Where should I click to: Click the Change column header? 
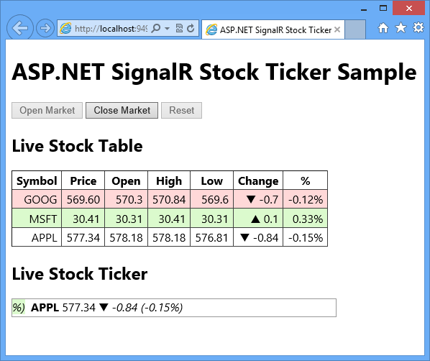pos(258,180)
